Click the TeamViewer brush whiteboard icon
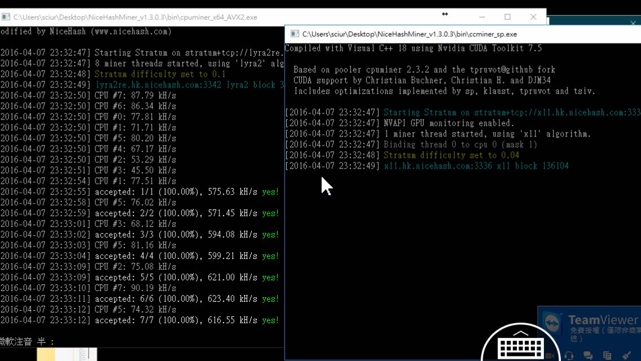The image size is (641, 361). pyautogui.click(x=626, y=356)
